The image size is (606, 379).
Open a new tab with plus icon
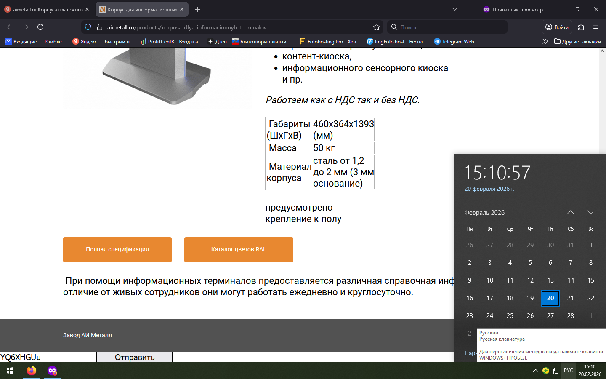click(197, 9)
